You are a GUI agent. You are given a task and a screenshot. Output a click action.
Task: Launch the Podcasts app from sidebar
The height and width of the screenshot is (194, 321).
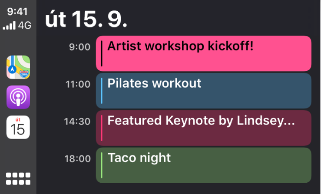(18, 97)
